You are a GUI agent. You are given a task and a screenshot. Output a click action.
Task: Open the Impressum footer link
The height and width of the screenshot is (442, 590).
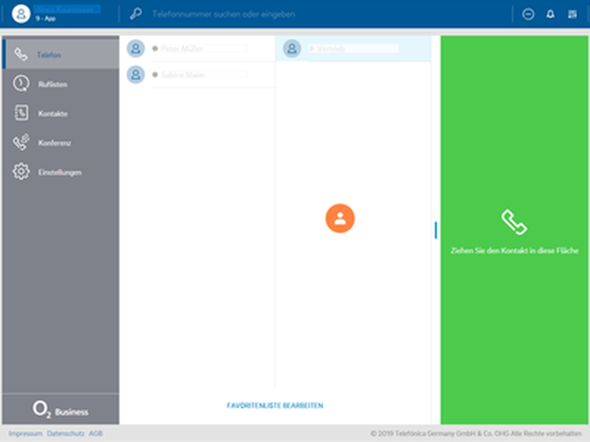point(25,434)
